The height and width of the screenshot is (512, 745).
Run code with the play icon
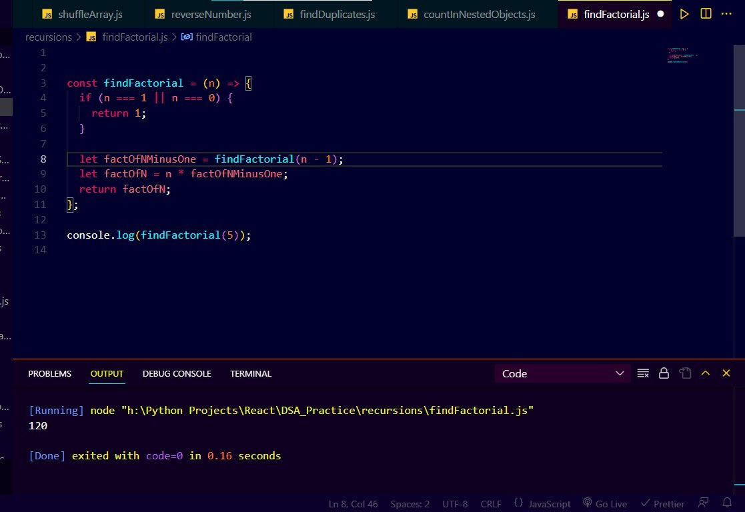[x=684, y=14]
